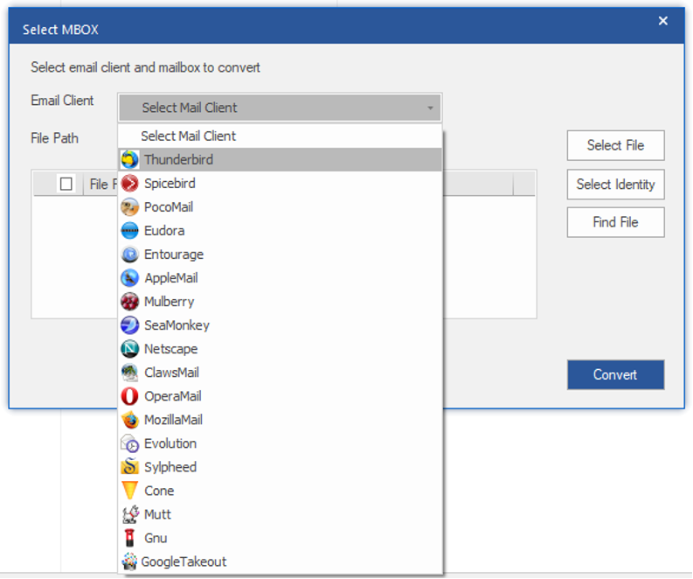
Task: Click the Find File button
Action: 615,222
